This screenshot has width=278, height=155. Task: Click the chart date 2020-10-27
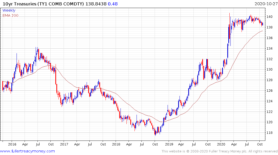tap(266, 4)
